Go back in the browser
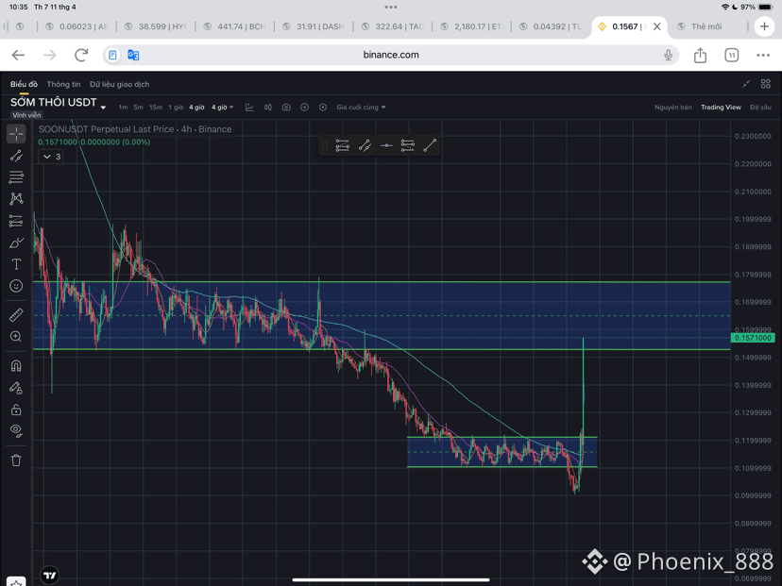Image resolution: width=782 pixels, height=586 pixels. [19, 55]
